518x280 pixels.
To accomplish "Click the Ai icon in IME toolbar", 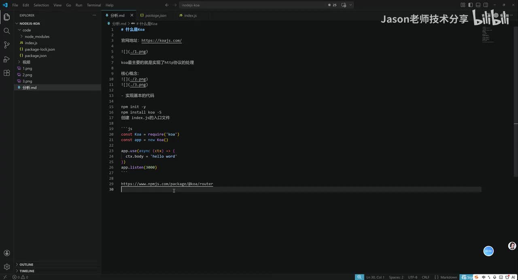I will 513,277.
